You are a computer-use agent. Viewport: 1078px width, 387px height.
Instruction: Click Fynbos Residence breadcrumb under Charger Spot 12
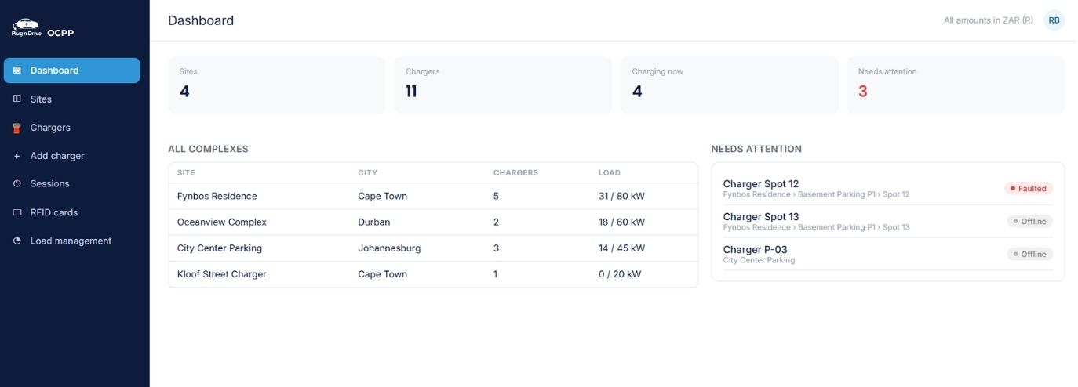click(757, 194)
